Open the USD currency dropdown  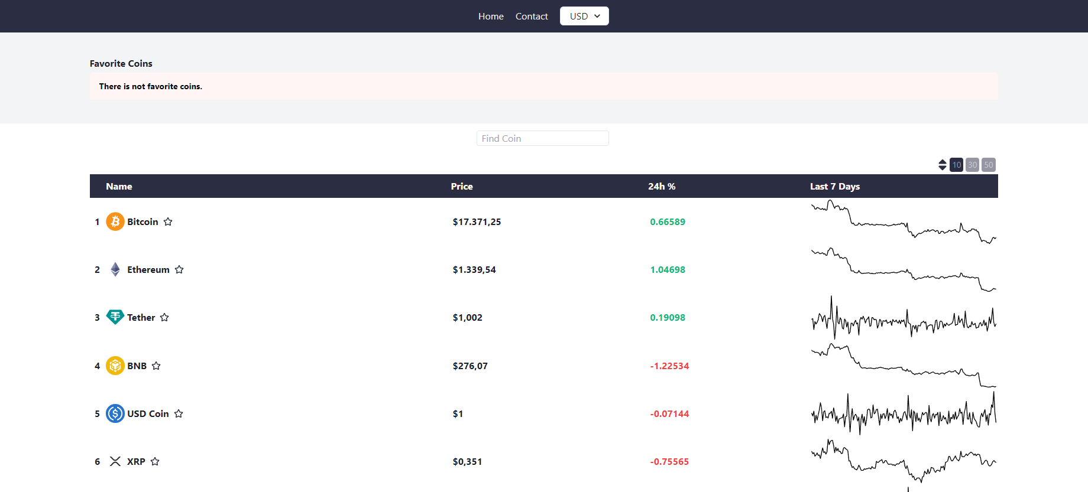584,16
